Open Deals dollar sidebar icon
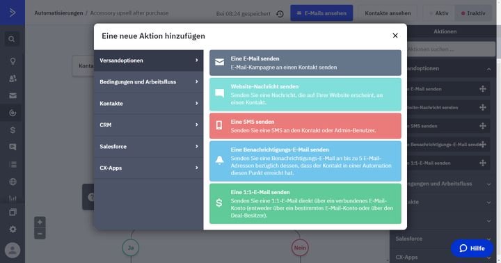 (13, 130)
